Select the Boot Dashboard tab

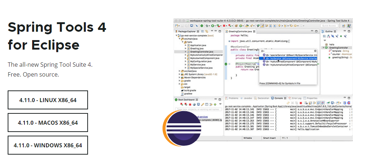click(186, 100)
